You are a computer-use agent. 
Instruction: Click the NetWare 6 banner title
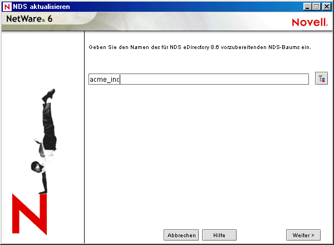coord(29,19)
